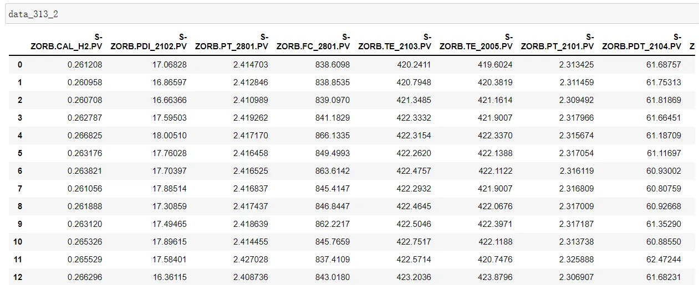Image resolution: width=699 pixels, height=285 pixels.
Task: Select the S-ZORB.TE_2103.PV column header
Action: tap(395, 42)
